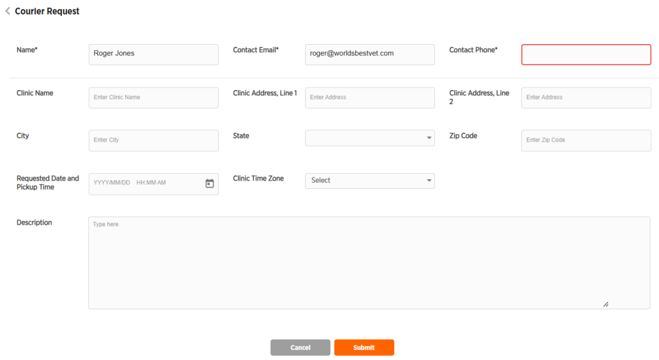Focus the Clinic Address Line 2 field
The image size is (659, 360).
587,97
